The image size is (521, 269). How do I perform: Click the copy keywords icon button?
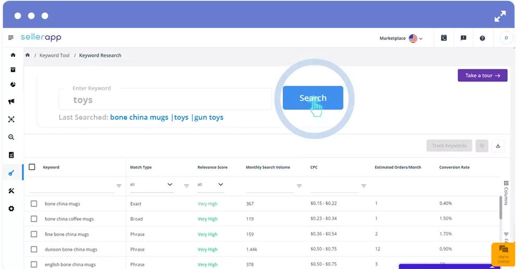[x=481, y=145]
